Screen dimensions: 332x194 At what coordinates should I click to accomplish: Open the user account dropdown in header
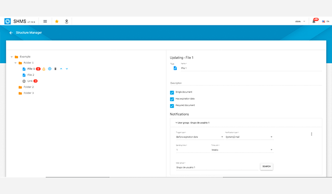[x=300, y=21]
